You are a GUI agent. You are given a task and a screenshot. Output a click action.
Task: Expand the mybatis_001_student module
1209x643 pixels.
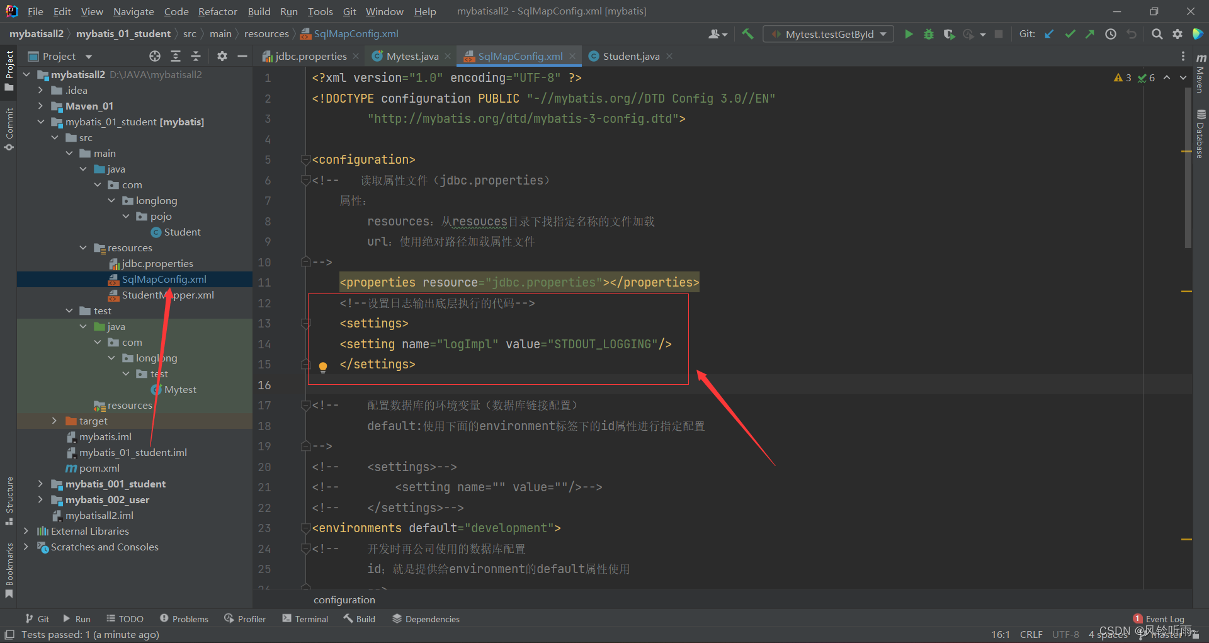pos(40,484)
